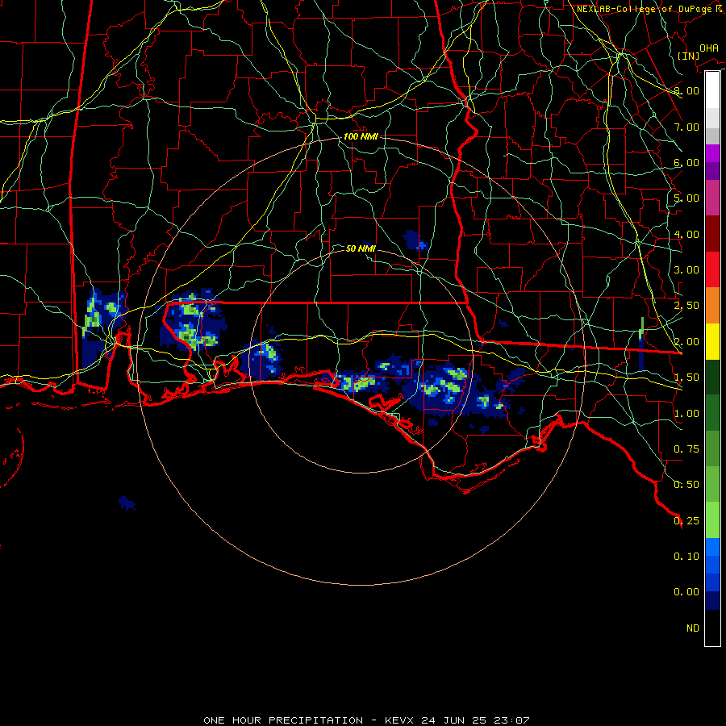The width and height of the screenshot is (726, 726).
Task: Pick the lime green swatch above 0.25
Action: click(x=712, y=520)
